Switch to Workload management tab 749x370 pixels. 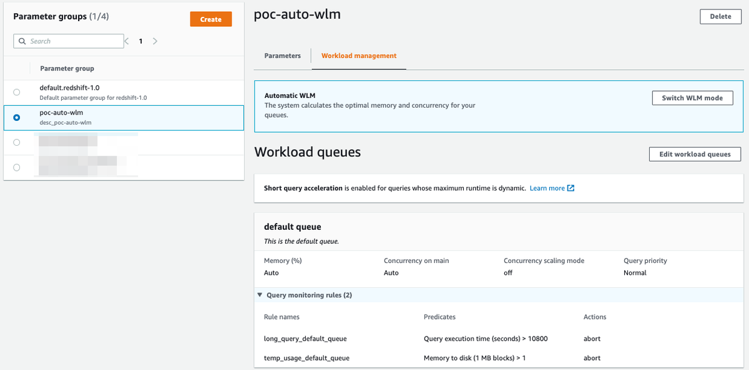tap(359, 55)
